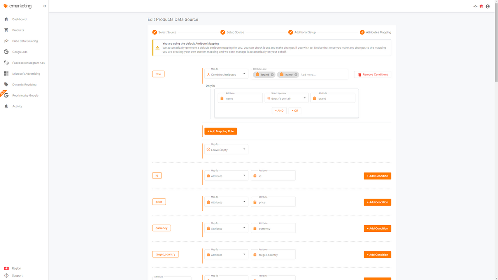Click Remove Conditions for the title mapping
Viewport: 498px width, 280px height.
372,74
